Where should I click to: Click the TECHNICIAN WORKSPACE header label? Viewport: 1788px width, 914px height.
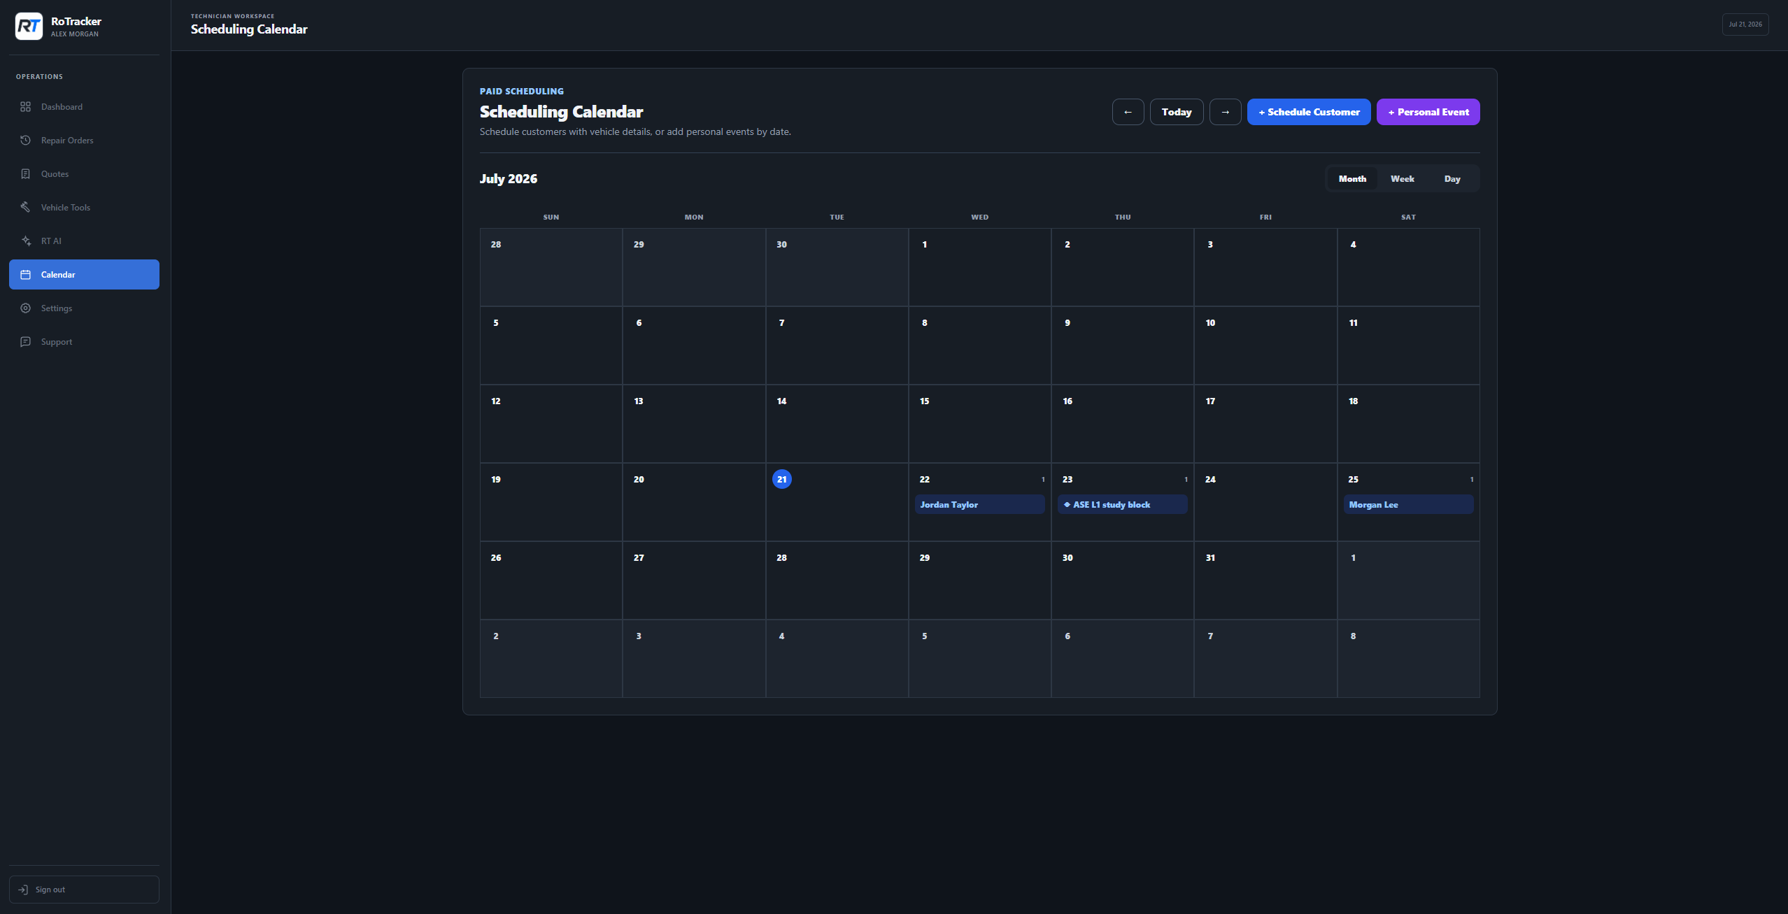pos(233,16)
